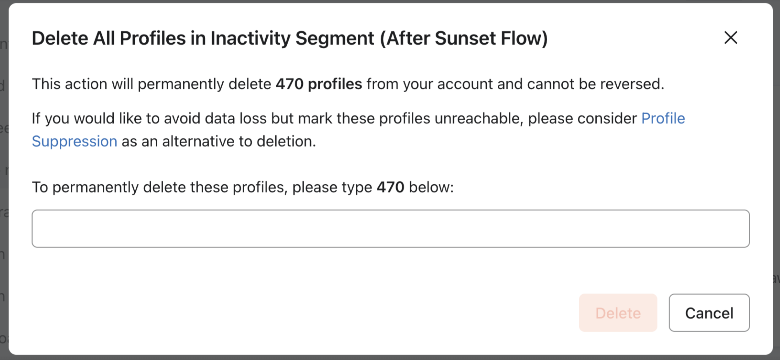Open Profile Suppression alternative to deletion

74,141
